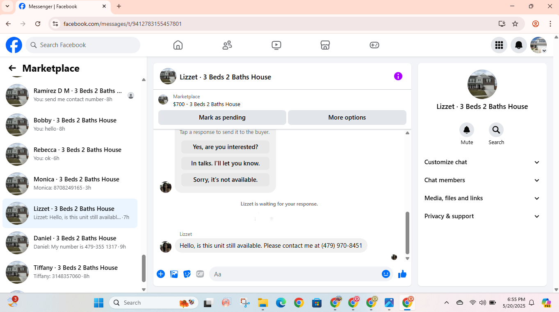Send reply "Sorry, it's not available."

(225, 180)
